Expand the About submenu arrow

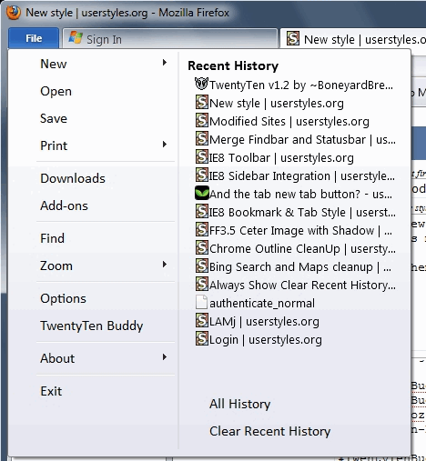165,357
